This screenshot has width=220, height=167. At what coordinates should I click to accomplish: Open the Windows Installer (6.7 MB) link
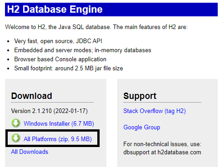[59, 123]
